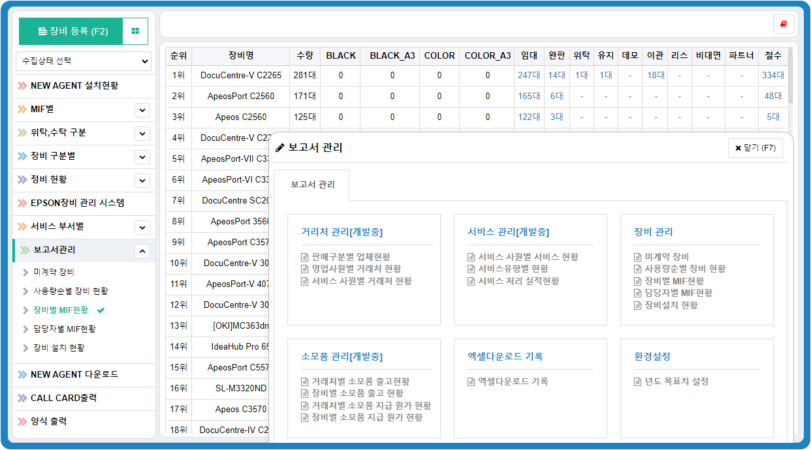Click the 48대 철수 value in row 2위
Image resolution: width=811 pixels, height=450 pixels.
773,96
